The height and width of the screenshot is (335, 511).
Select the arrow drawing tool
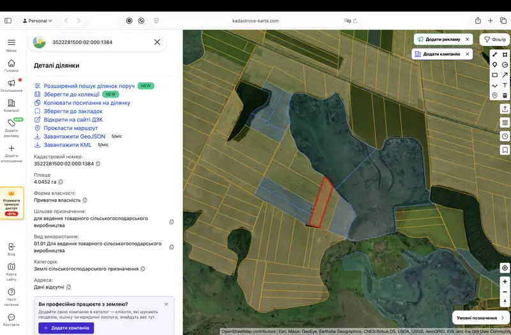[505, 75]
